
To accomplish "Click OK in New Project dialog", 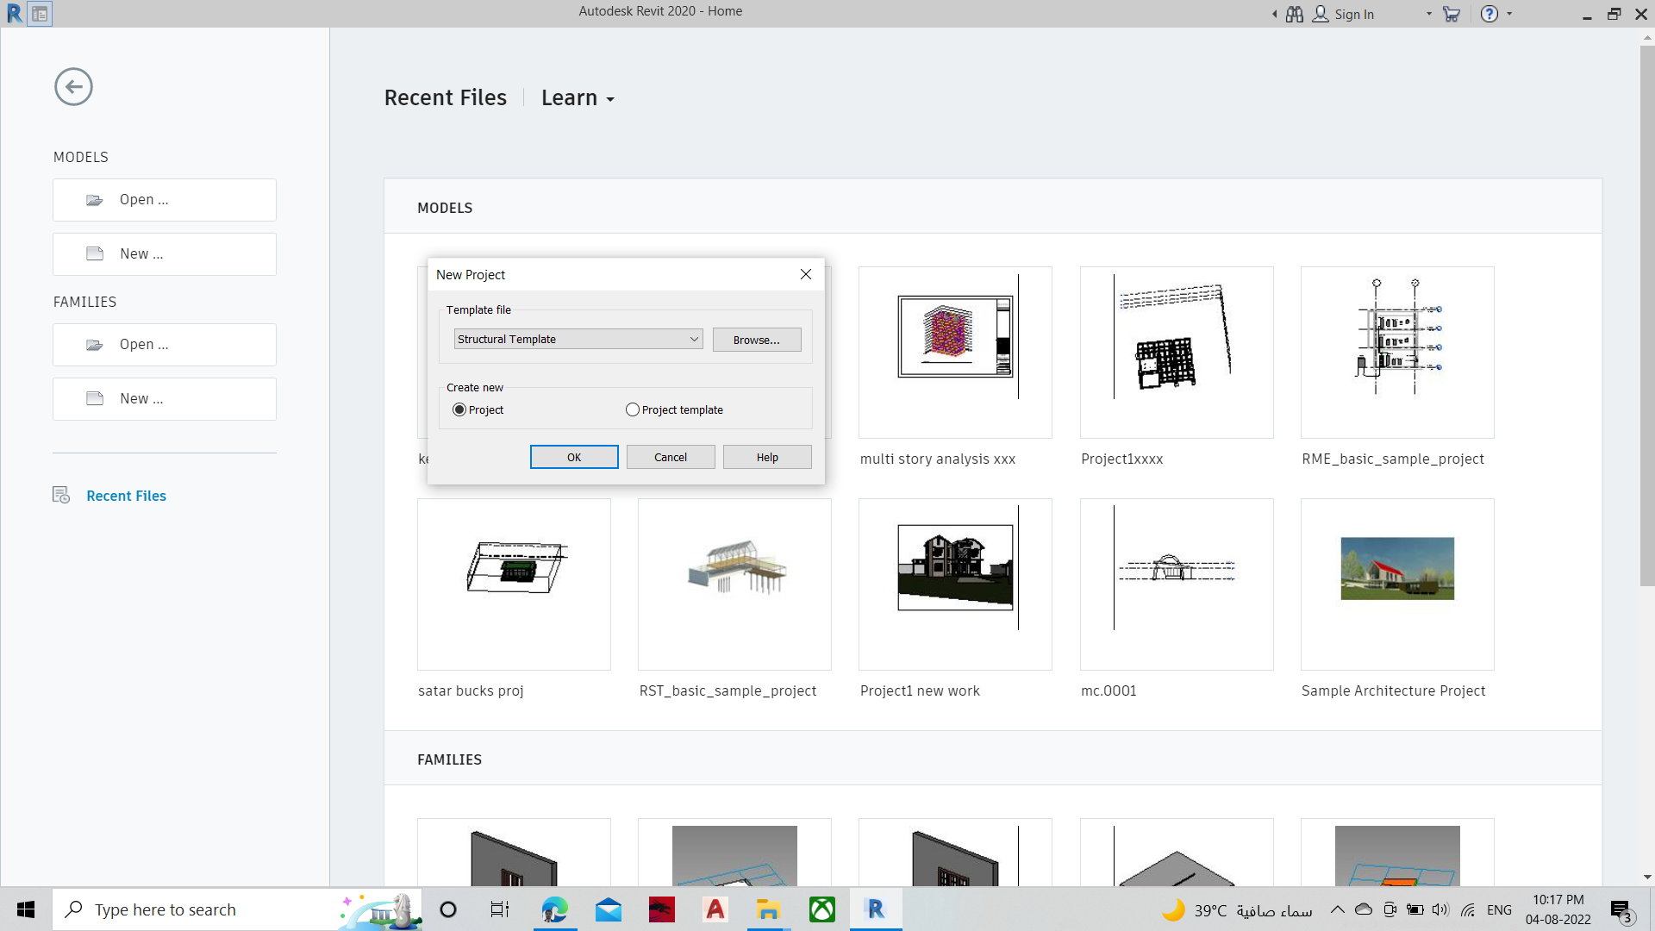I will 574,457.
